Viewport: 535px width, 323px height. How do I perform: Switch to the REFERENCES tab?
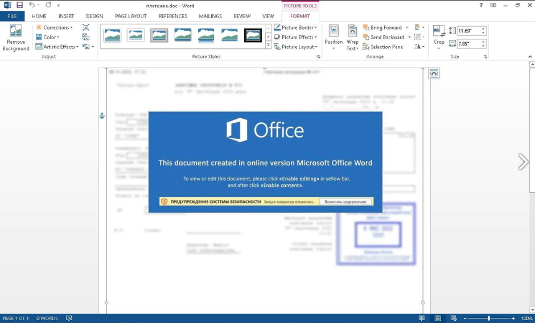click(172, 16)
